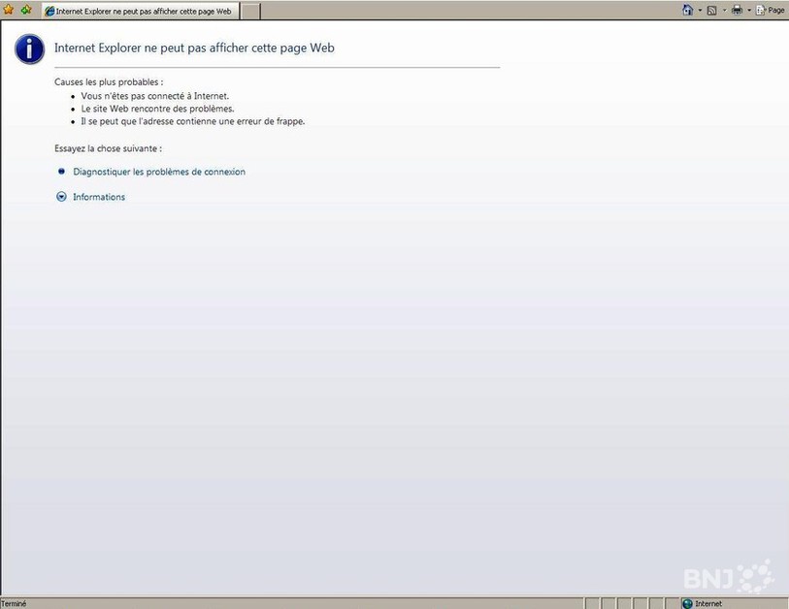Screen dimensions: 789x609
Task: Click the text about "erreur de frappe"
Action: 193,121
